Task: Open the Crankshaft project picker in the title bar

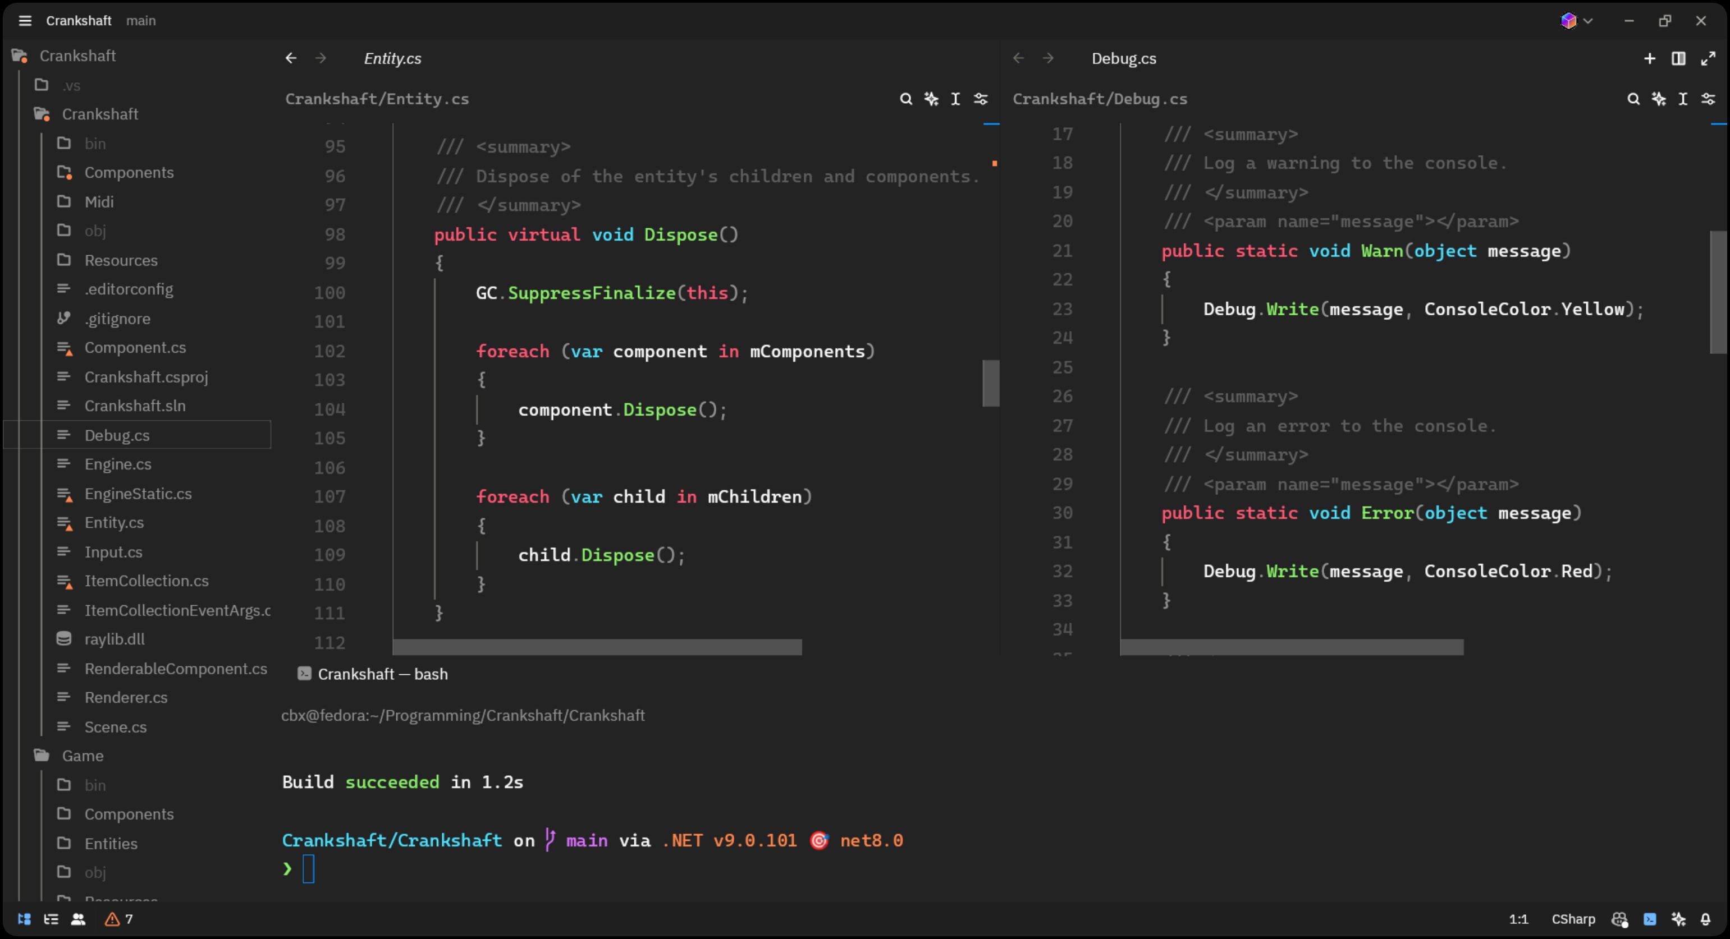Action: tap(79, 21)
